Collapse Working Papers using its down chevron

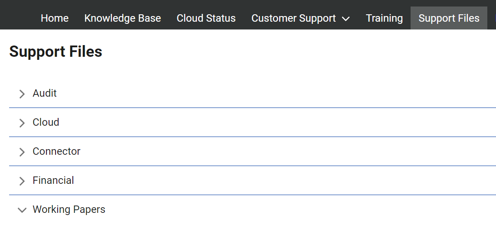pyautogui.click(x=22, y=210)
